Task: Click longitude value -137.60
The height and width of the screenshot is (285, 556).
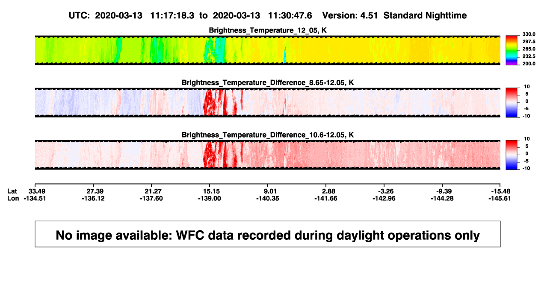Action: tap(152, 198)
